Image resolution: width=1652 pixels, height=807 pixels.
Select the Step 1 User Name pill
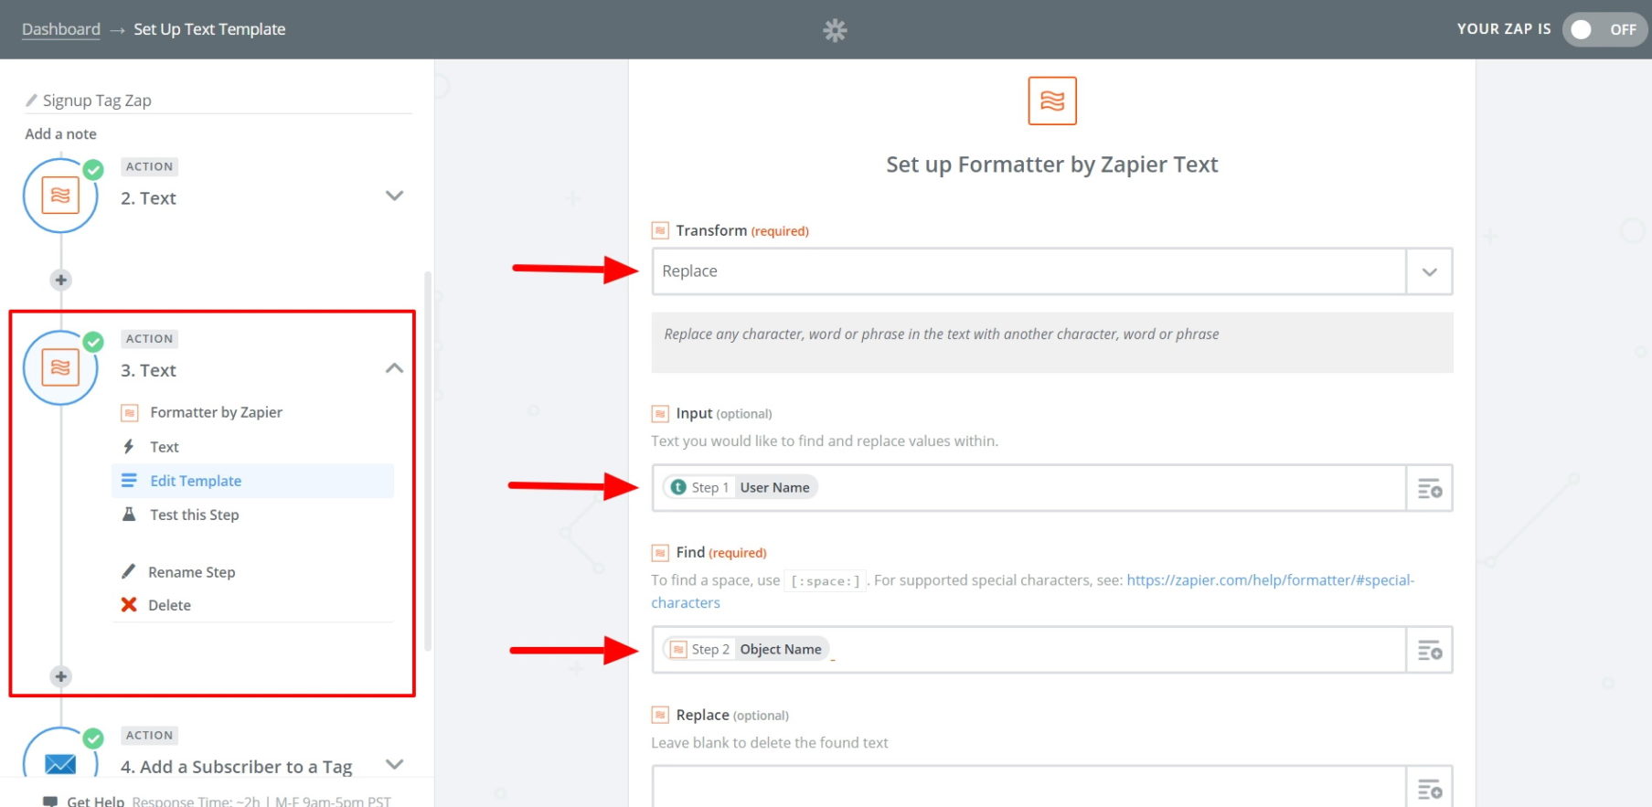point(741,487)
